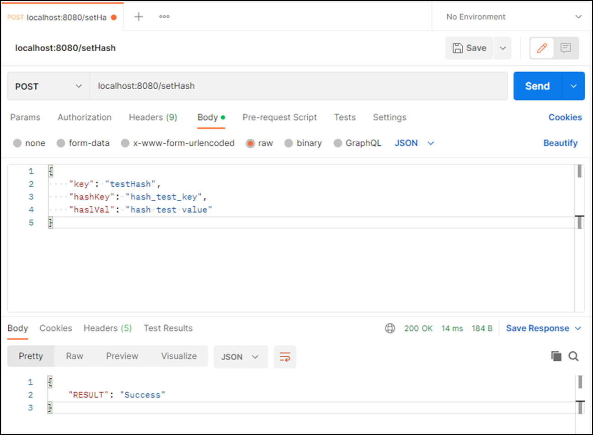Copy the response with the copy icon
The height and width of the screenshot is (435, 593).
click(x=556, y=356)
